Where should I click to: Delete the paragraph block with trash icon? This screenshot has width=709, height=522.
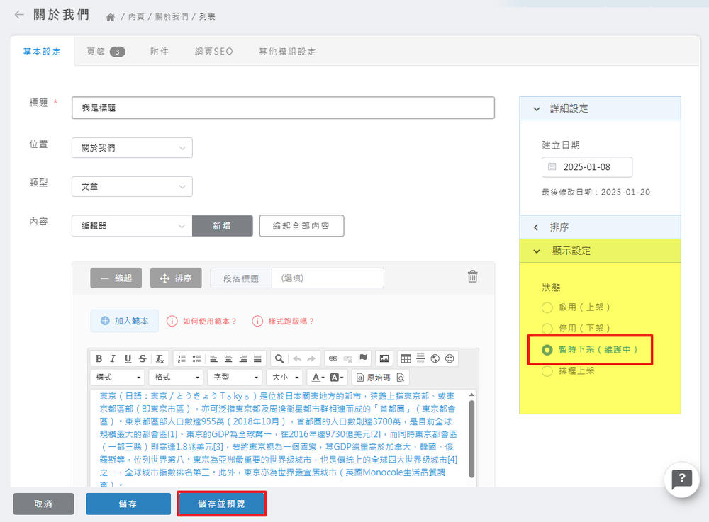473,277
